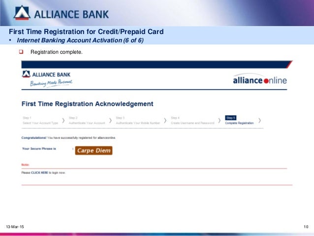Click the chevron arrow after Step 1

pos(63,121)
